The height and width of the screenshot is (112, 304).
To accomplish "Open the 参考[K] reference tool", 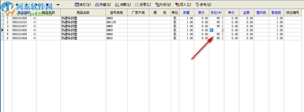I will 203,5.
